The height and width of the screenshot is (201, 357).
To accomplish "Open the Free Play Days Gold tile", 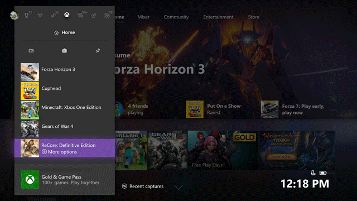I will coord(223,150).
